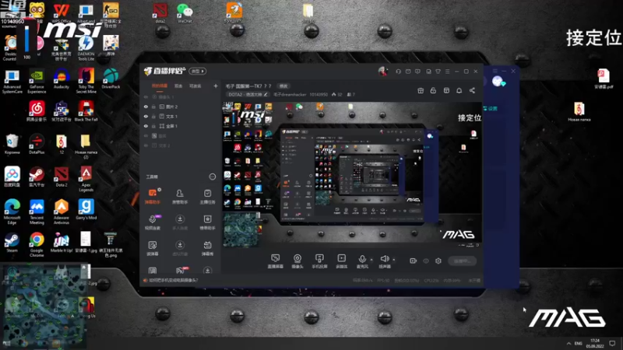This screenshot has height=350, width=623.
Task: Open the 房管助手 room manager tool
Action: [x=180, y=197]
